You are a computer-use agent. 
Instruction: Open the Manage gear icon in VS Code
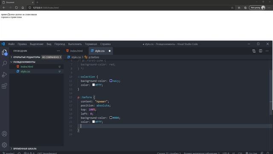tap(4, 145)
